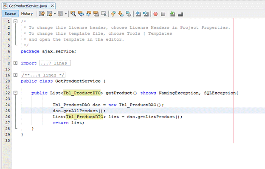Click 'list;' on line 27
The image size is (265, 169).
click(x=78, y=123)
